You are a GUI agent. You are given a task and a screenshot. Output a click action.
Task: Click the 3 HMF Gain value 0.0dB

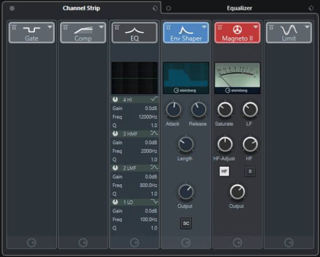click(151, 143)
